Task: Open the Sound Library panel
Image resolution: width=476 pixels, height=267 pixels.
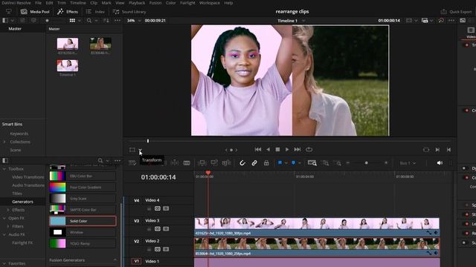Action: 129,12
